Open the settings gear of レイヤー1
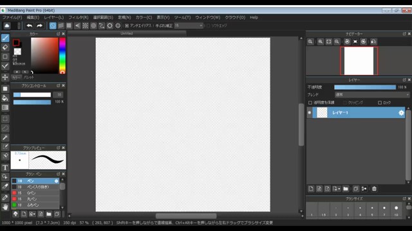This screenshot has width=412, height=231. point(401,113)
